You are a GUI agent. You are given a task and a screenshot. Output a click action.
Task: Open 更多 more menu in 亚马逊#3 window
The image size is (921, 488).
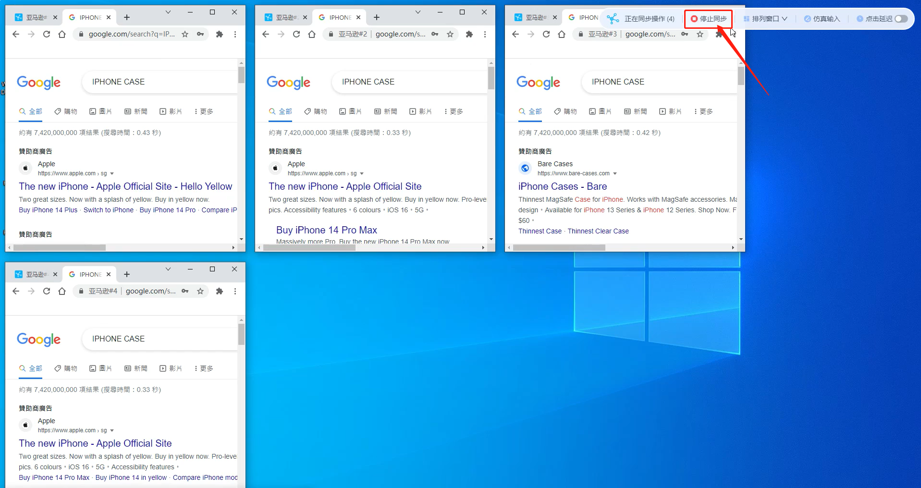pyautogui.click(x=703, y=111)
